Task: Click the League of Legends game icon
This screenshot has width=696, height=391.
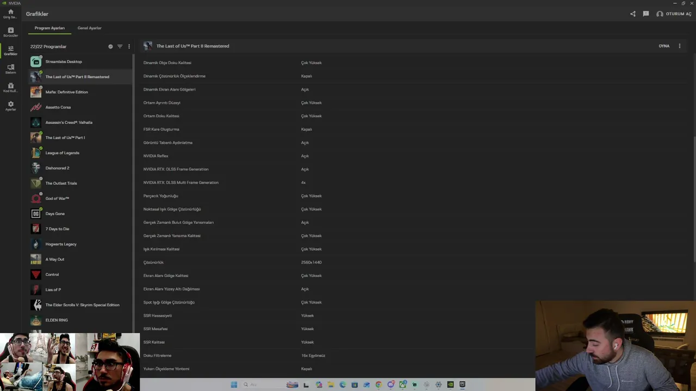Action: pos(36,153)
